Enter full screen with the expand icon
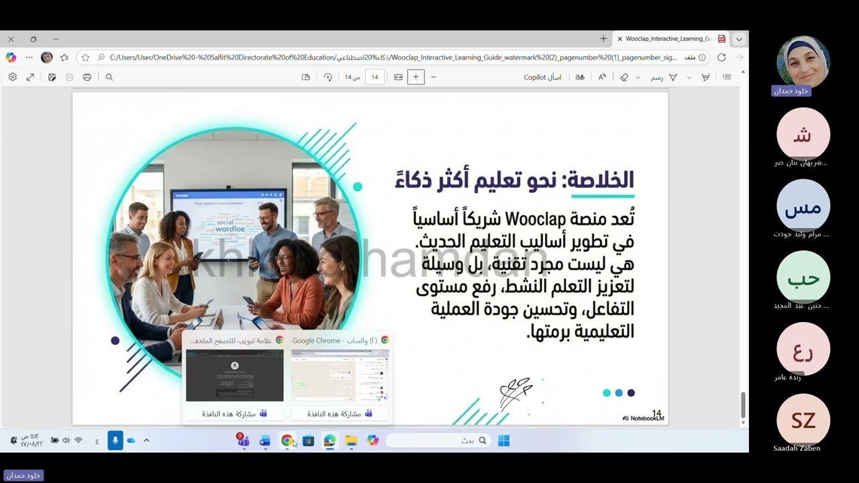Screen dimensions: 859x483 click(30, 77)
